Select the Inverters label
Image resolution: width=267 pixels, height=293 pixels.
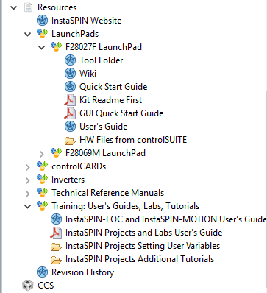[x=68, y=180]
